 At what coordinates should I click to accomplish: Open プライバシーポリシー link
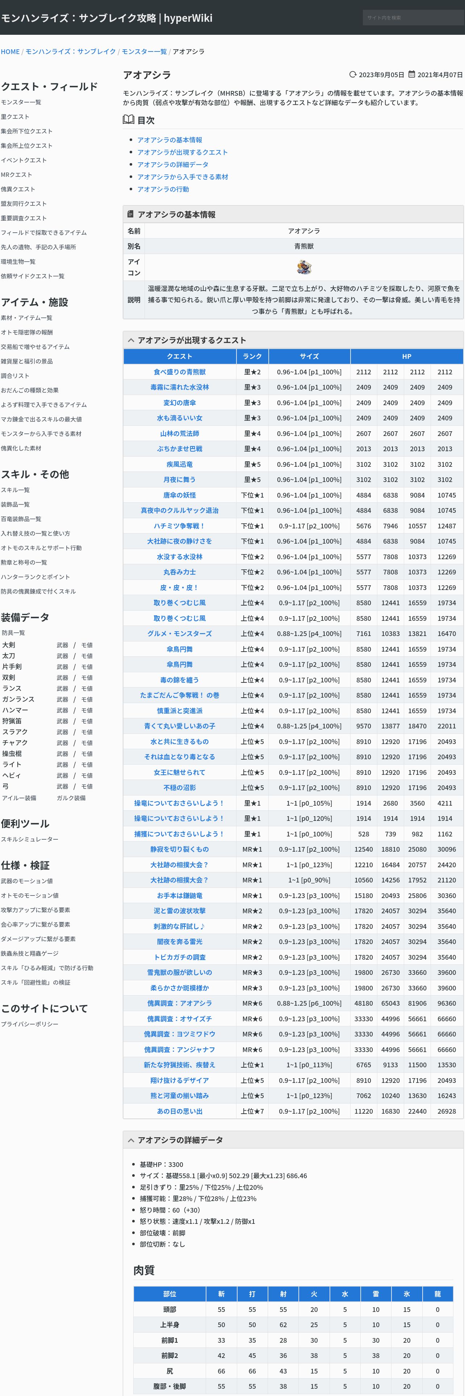click(x=30, y=1024)
